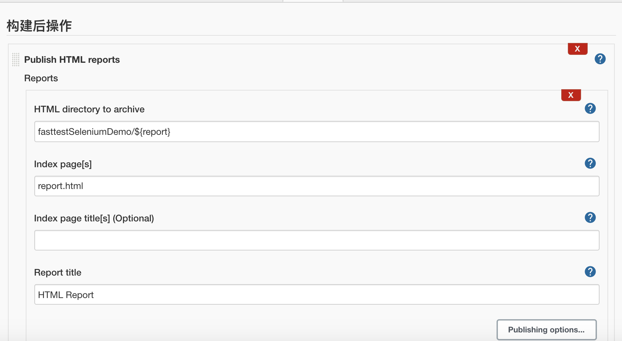The height and width of the screenshot is (341, 622).
Task: Click the Index page[s] label
Action: point(63,164)
